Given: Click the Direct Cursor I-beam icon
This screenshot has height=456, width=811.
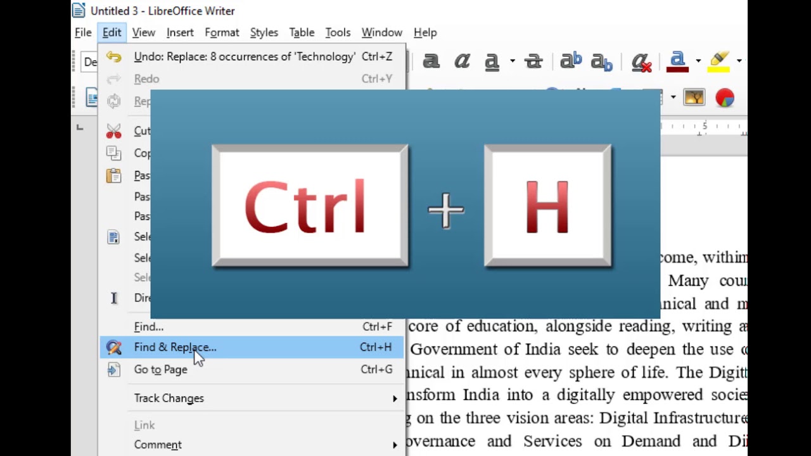Looking at the screenshot, I should 113,298.
